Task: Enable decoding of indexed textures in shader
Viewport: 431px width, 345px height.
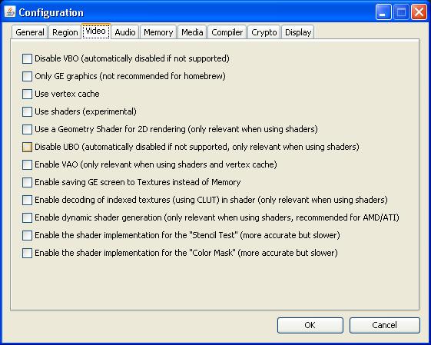Action: pos(27,200)
